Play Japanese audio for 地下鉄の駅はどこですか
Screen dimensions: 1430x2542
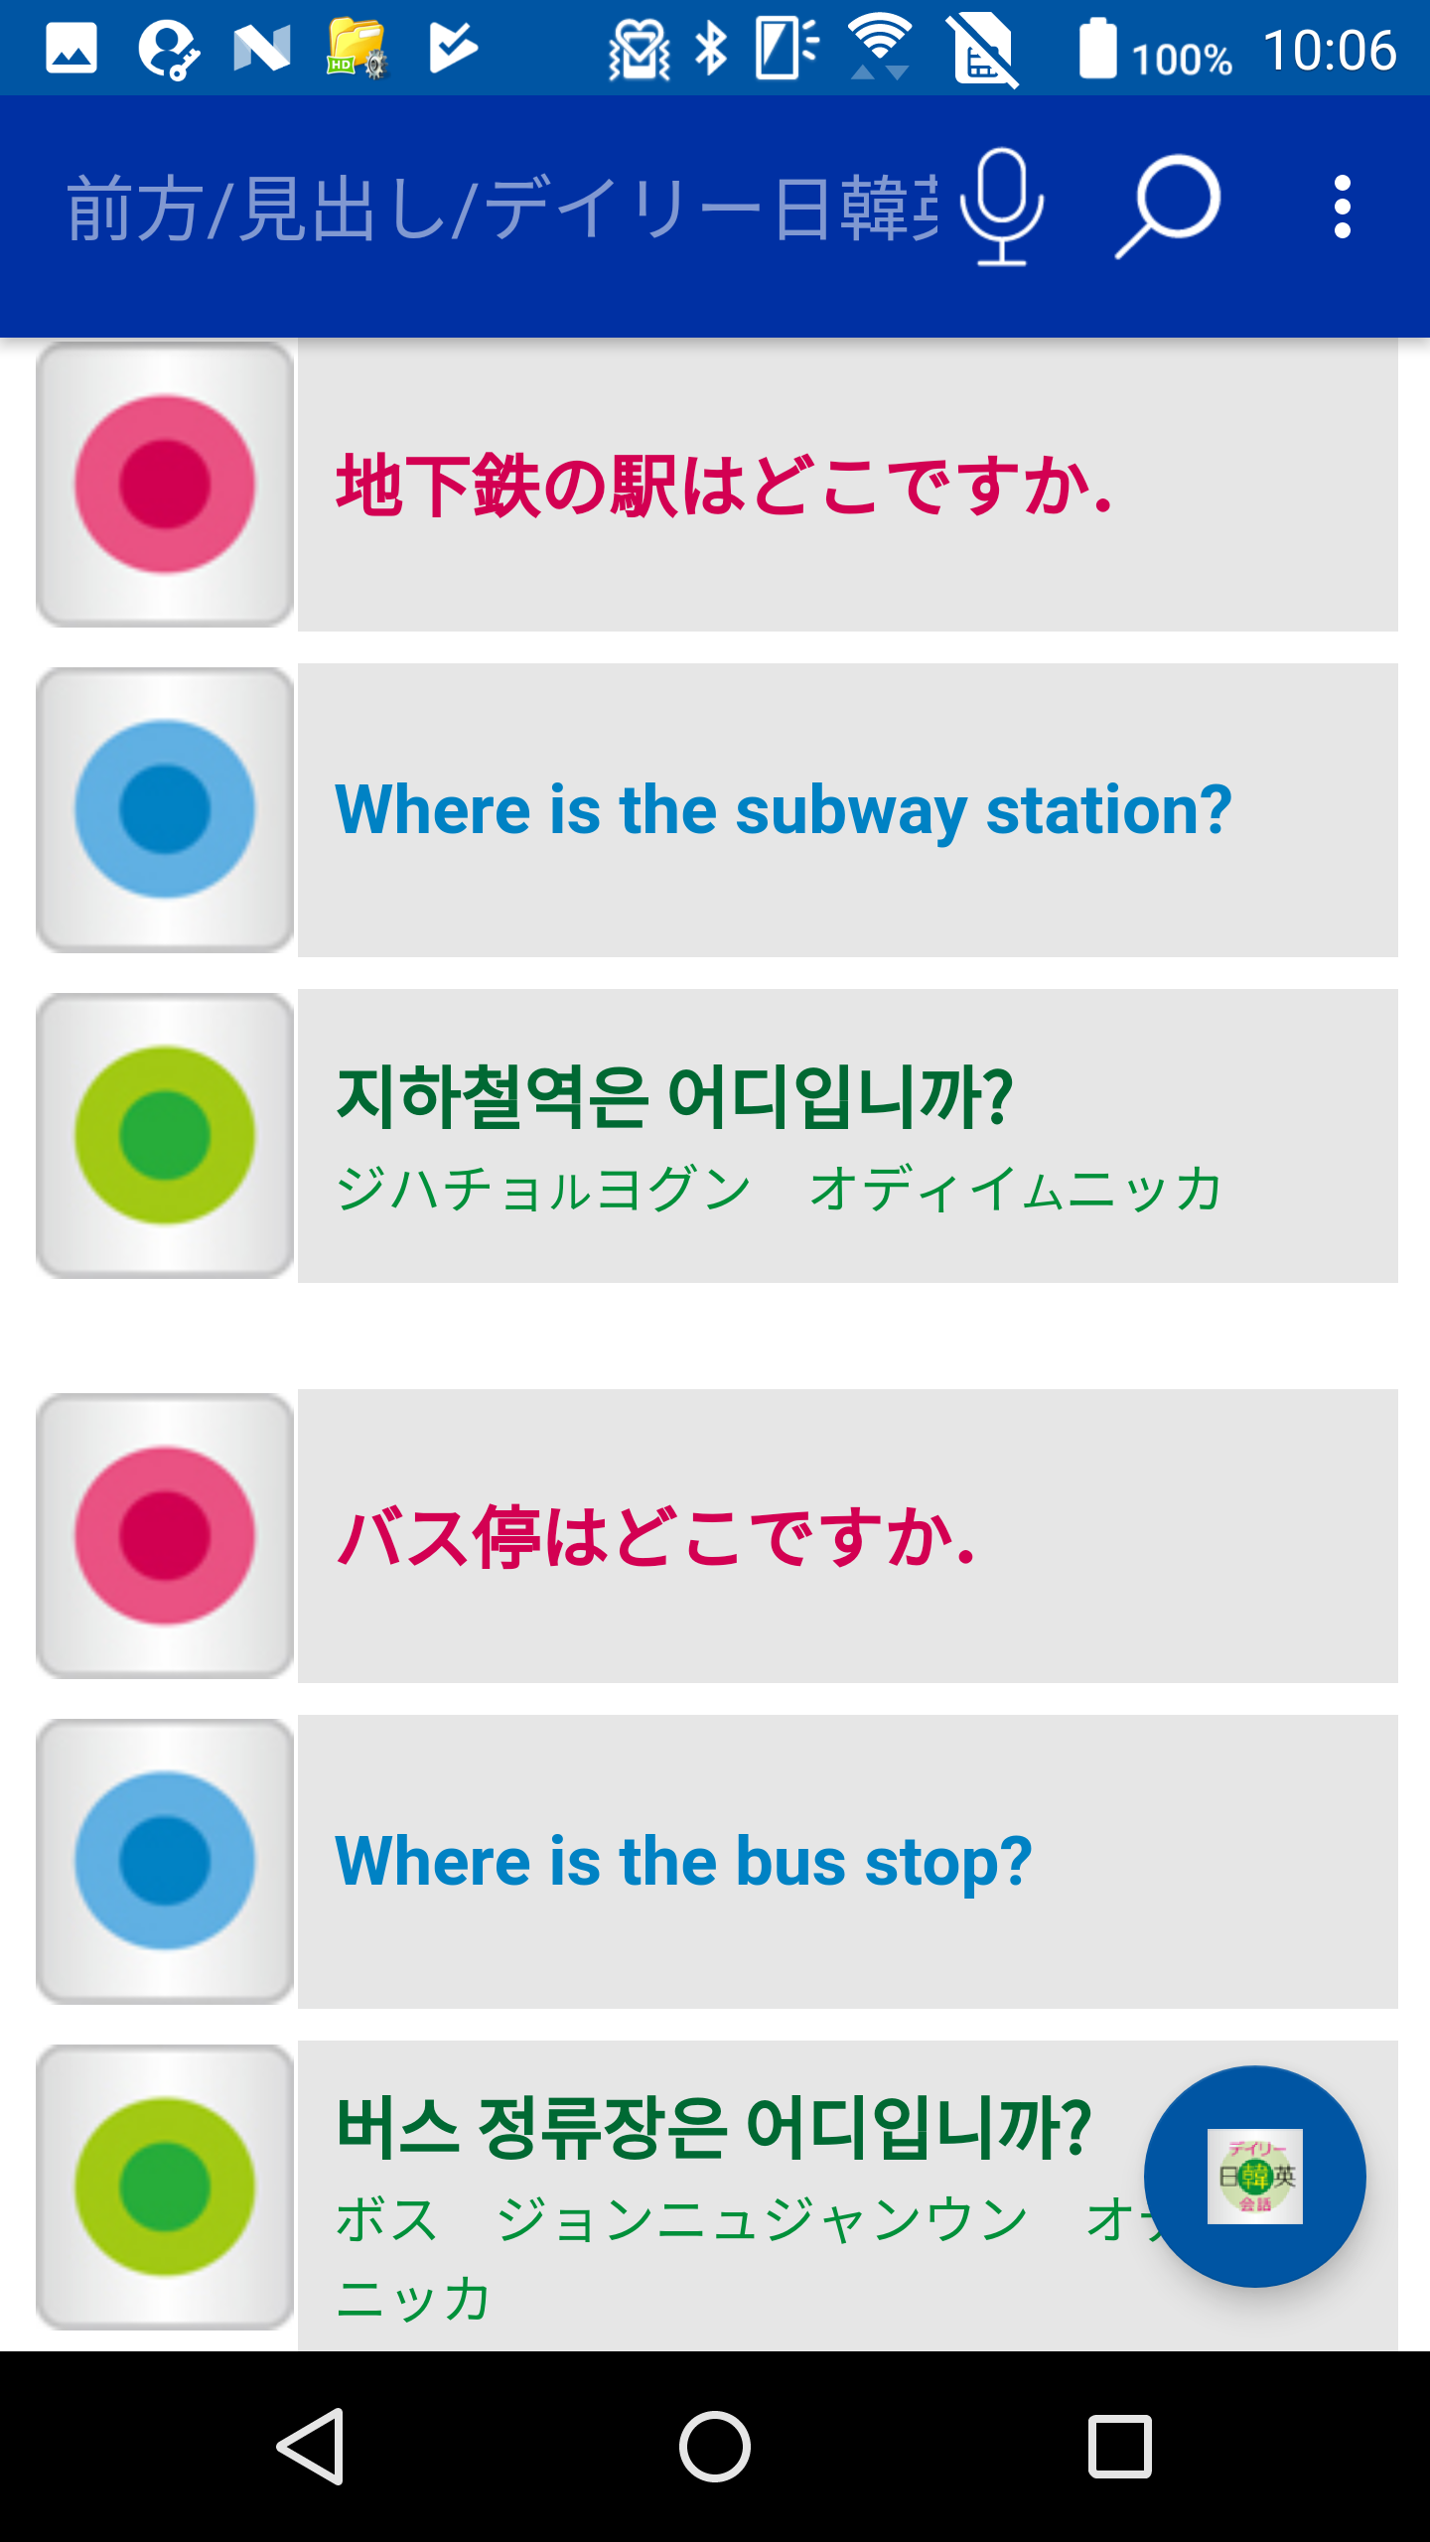[165, 485]
